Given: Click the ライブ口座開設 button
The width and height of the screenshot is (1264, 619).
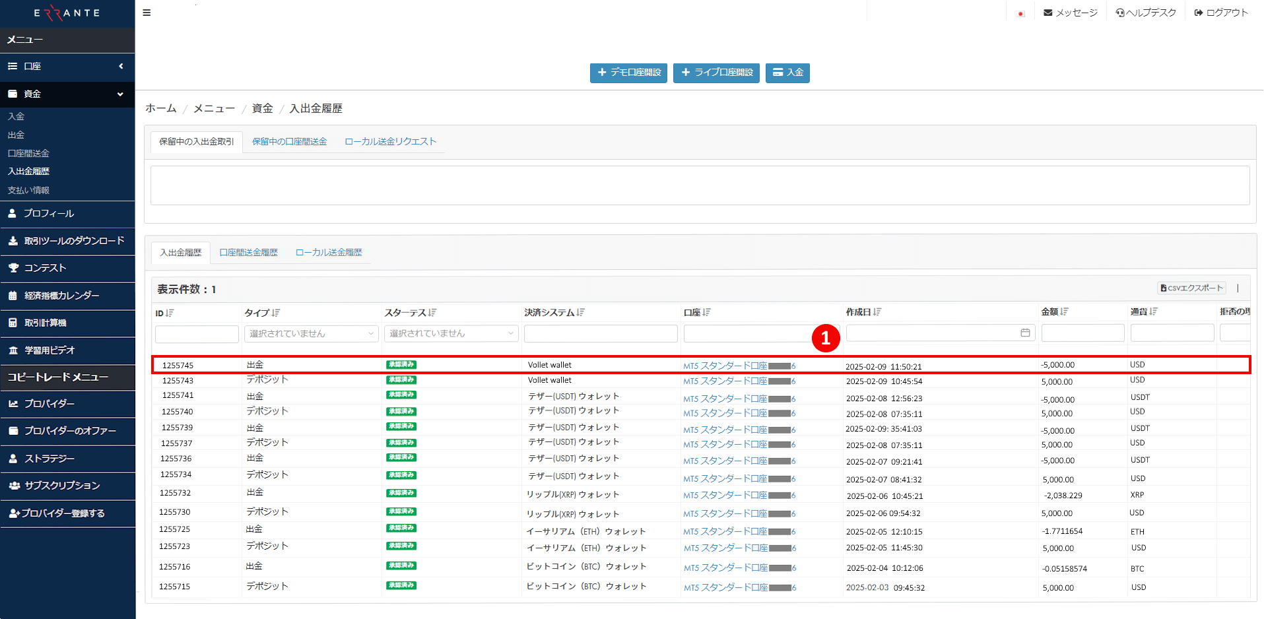Looking at the screenshot, I should (x=715, y=73).
